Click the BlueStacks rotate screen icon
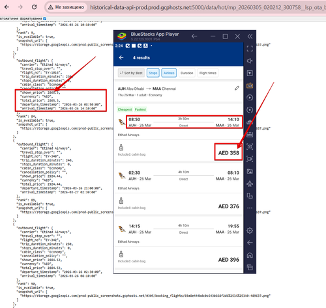326x308 pixels. [250, 196]
